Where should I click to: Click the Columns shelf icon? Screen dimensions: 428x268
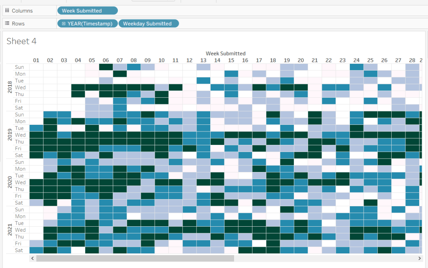[x=8, y=10]
